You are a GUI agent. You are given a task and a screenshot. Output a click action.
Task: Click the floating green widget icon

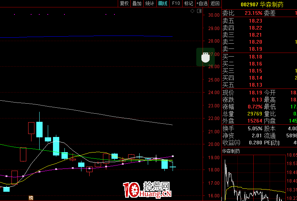pyautogui.click(x=206, y=57)
